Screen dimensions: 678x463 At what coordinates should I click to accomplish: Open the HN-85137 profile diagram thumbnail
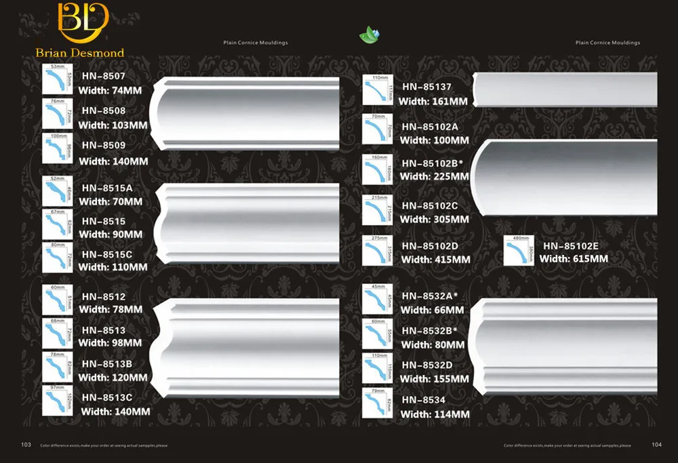coord(378,90)
